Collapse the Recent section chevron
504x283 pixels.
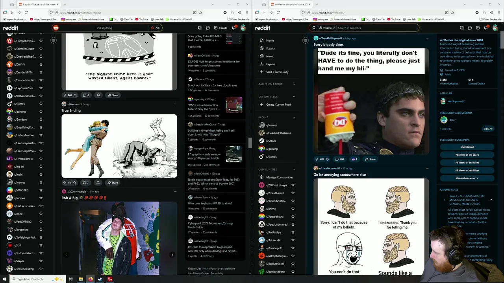pyautogui.click(x=294, y=117)
